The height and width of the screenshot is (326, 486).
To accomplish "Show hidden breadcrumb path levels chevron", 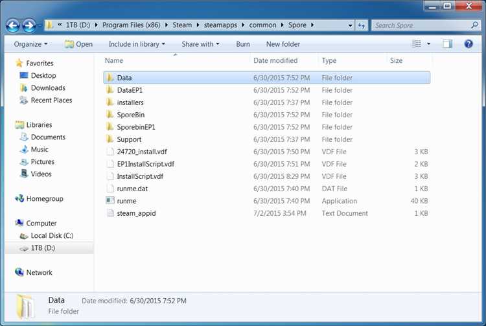I will (x=60, y=25).
